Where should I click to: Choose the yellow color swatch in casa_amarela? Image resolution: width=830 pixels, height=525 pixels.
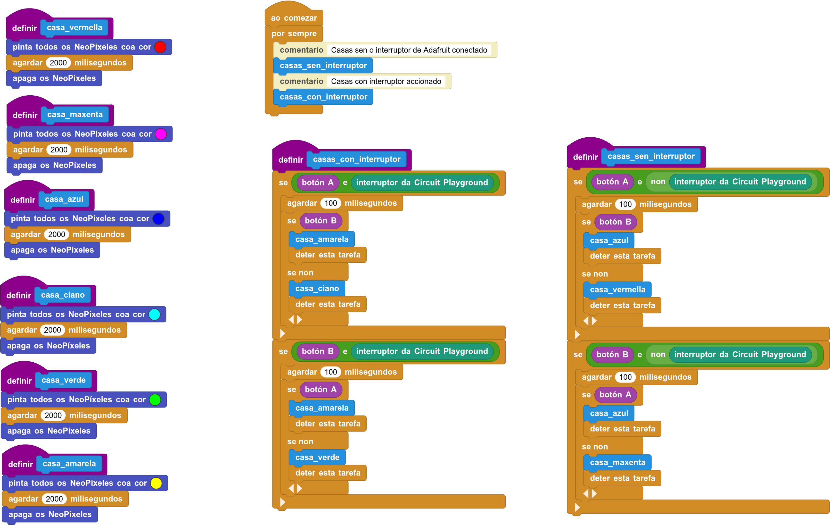[156, 483]
